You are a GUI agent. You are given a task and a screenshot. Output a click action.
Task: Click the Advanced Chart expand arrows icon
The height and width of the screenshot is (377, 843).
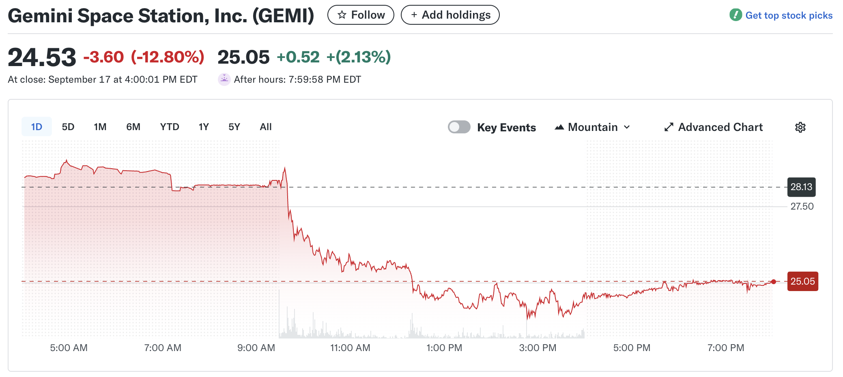click(669, 127)
